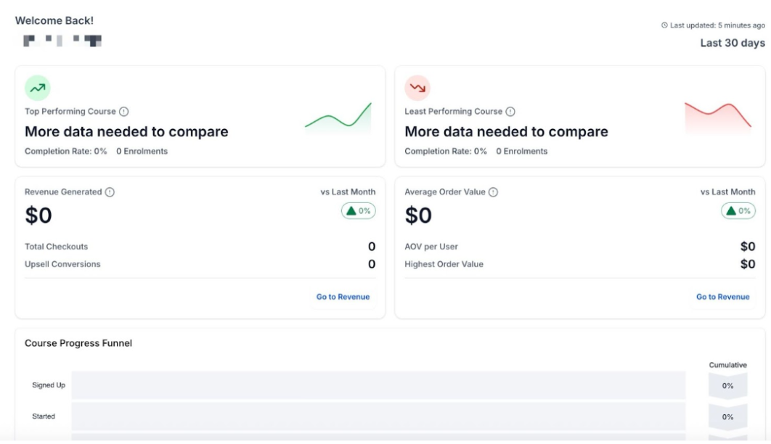This screenshot has width=771, height=444.
Task: Click the Course Progress Funnel heading
Action: [x=78, y=343]
